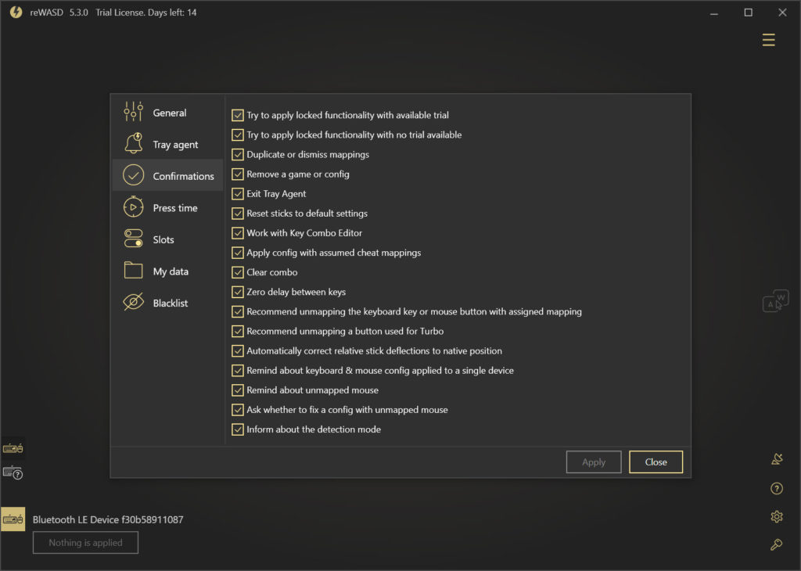Uncheck Try to apply locked functionality with available trial
Image resolution: width=801 pixels, height=571 pixels.
(238, 116)
